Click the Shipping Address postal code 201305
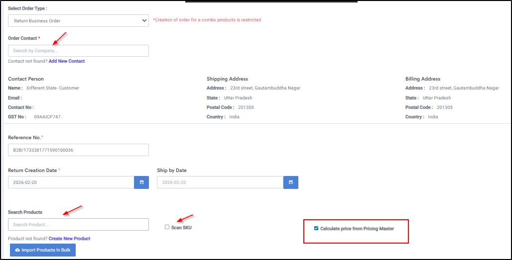This screenshot has width=512, height=260. 246,107
